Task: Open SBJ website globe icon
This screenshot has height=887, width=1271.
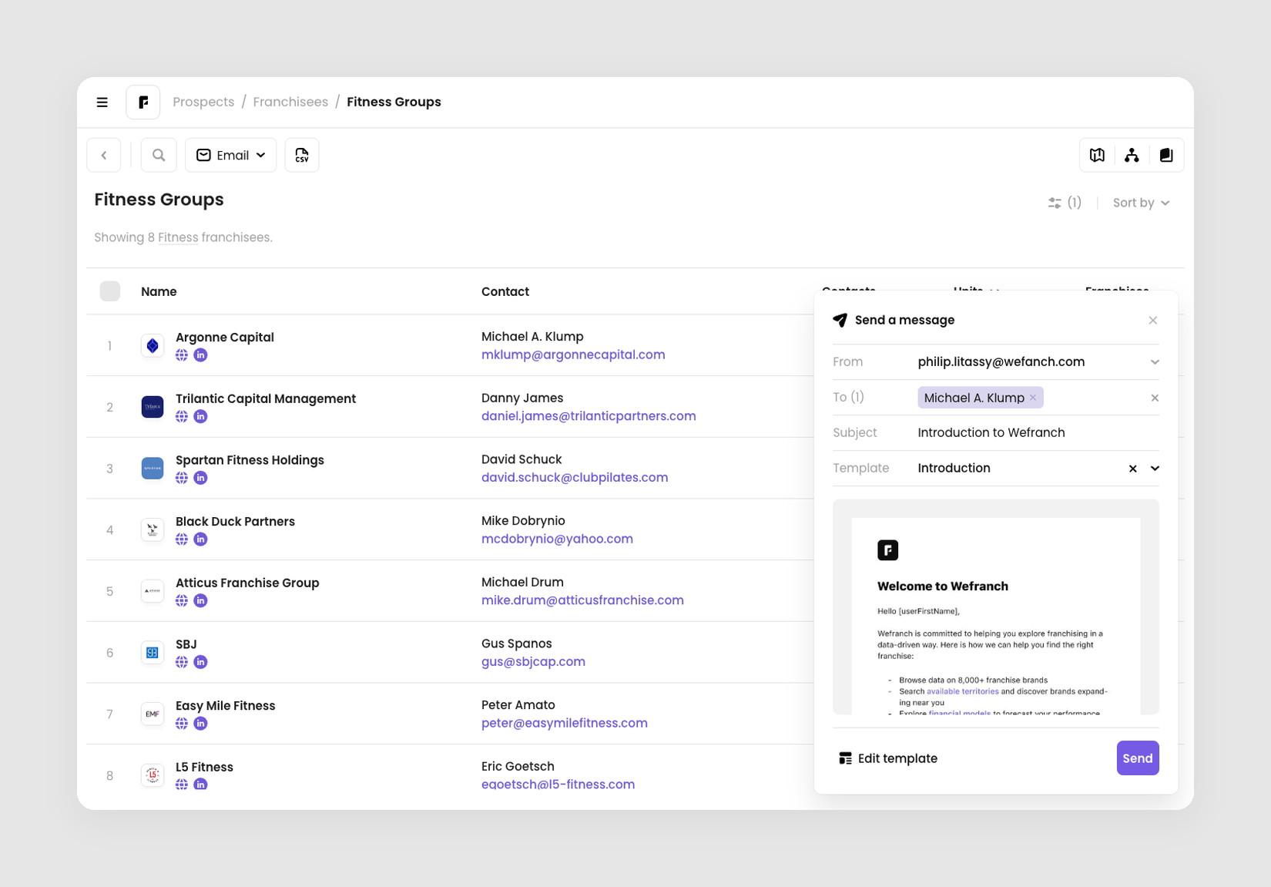Action: (182, 662)
